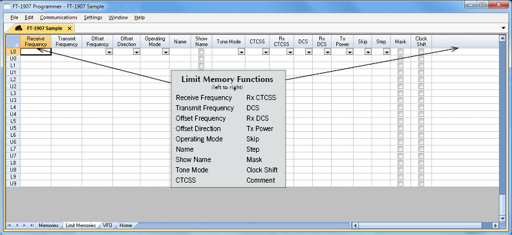Viewport: 512px width, 235px height.
Task: Open Rx CTCSS dropdown in L0
Action: coord(290,52)
